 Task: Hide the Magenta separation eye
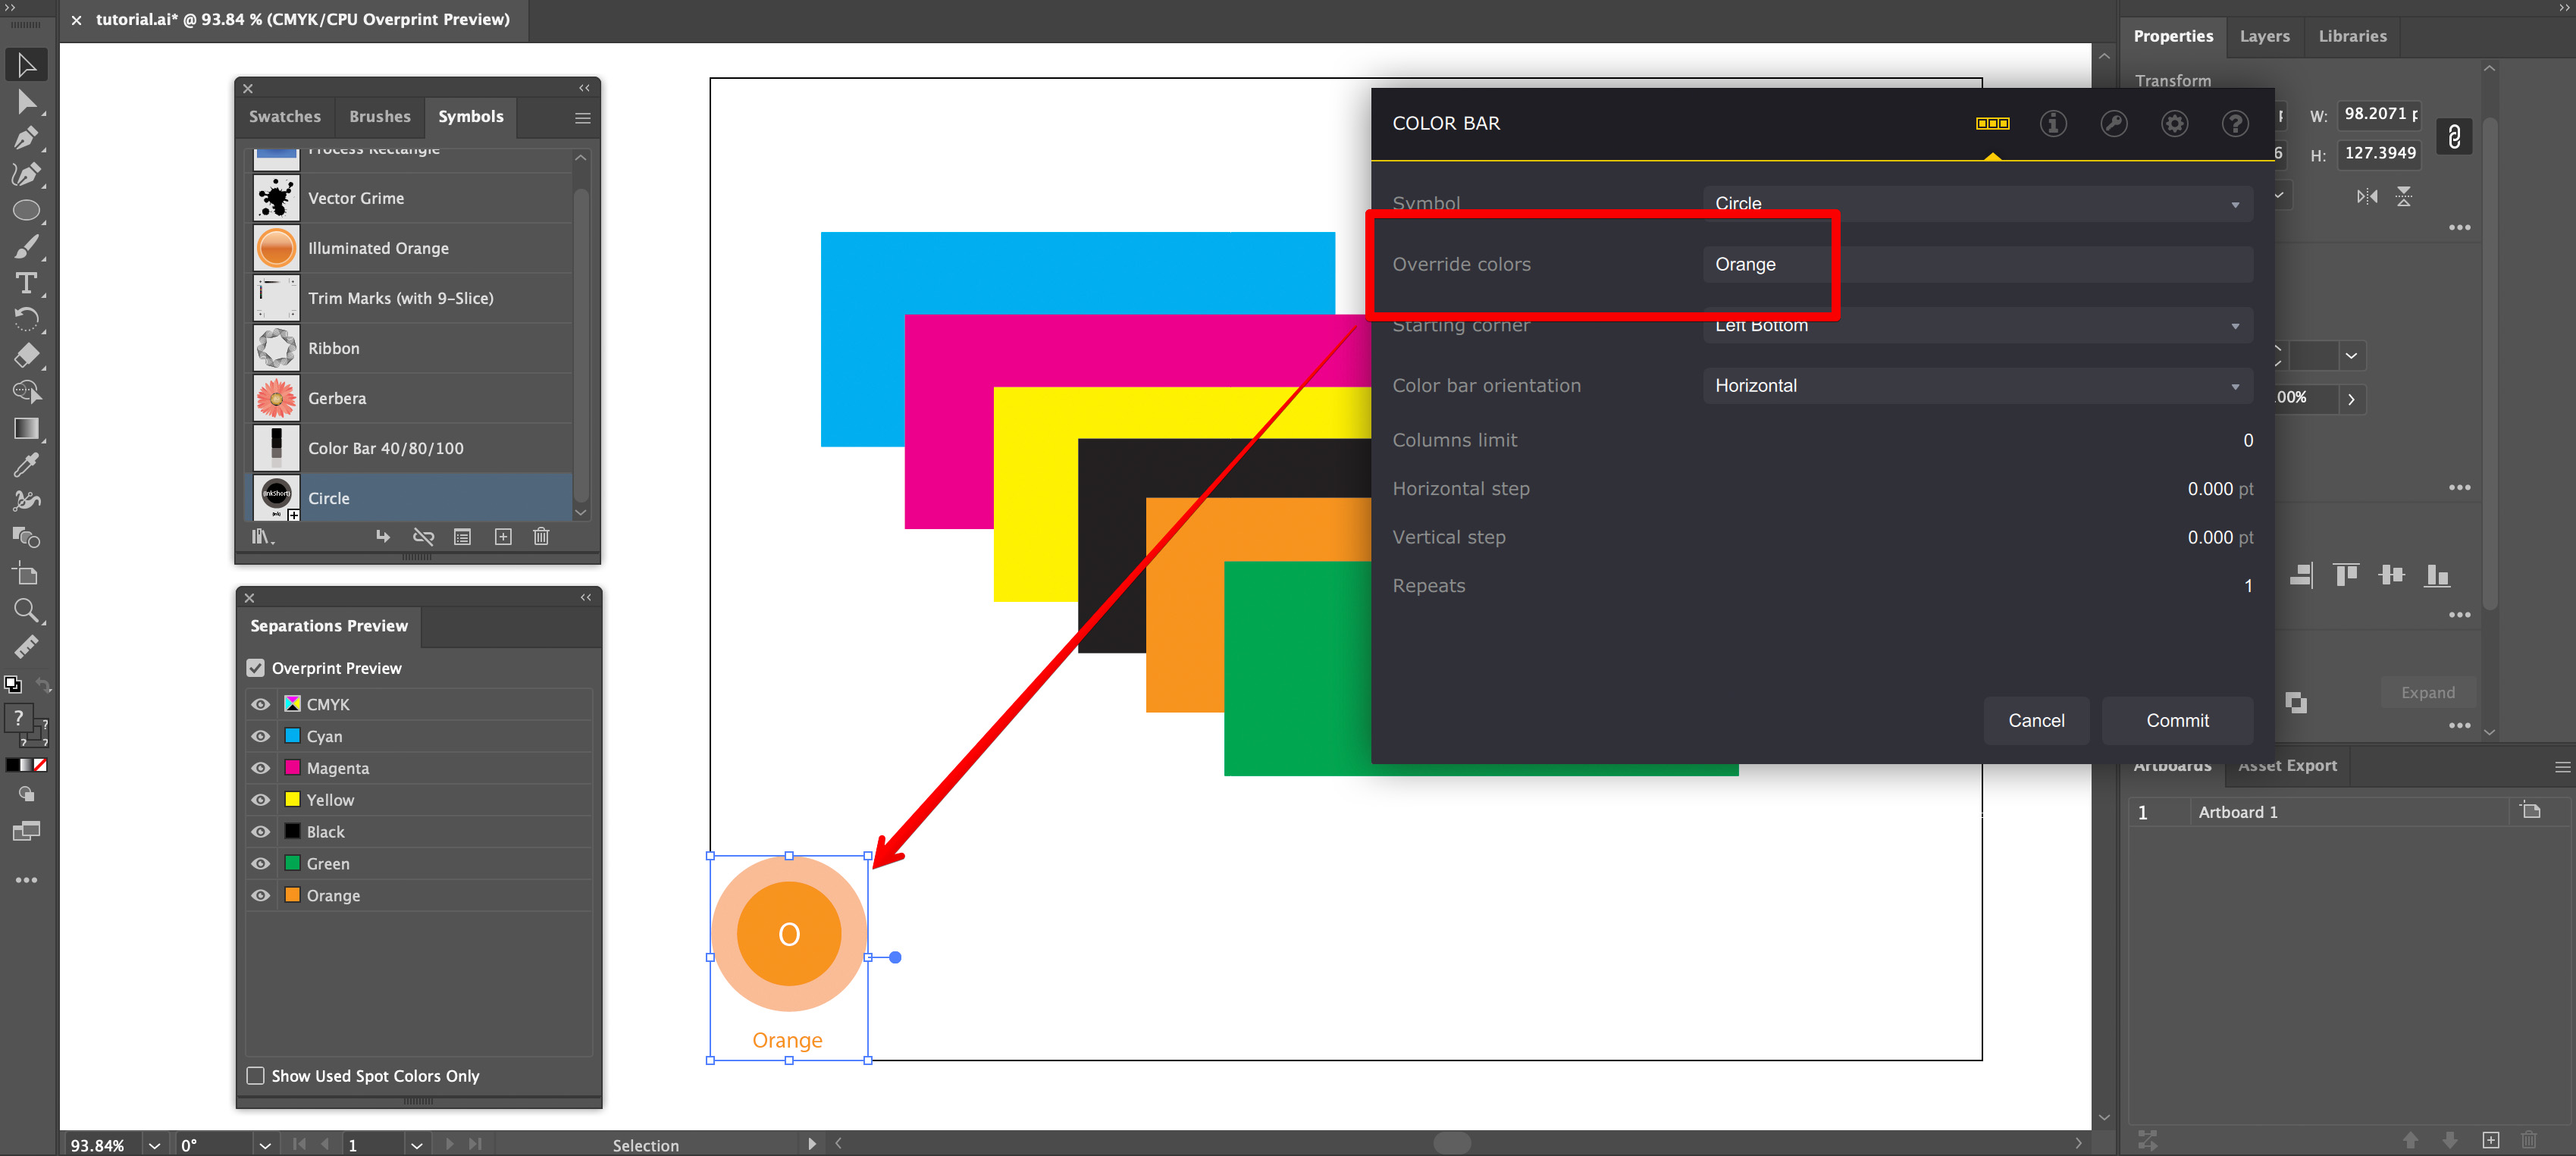[x=261, y=768]
